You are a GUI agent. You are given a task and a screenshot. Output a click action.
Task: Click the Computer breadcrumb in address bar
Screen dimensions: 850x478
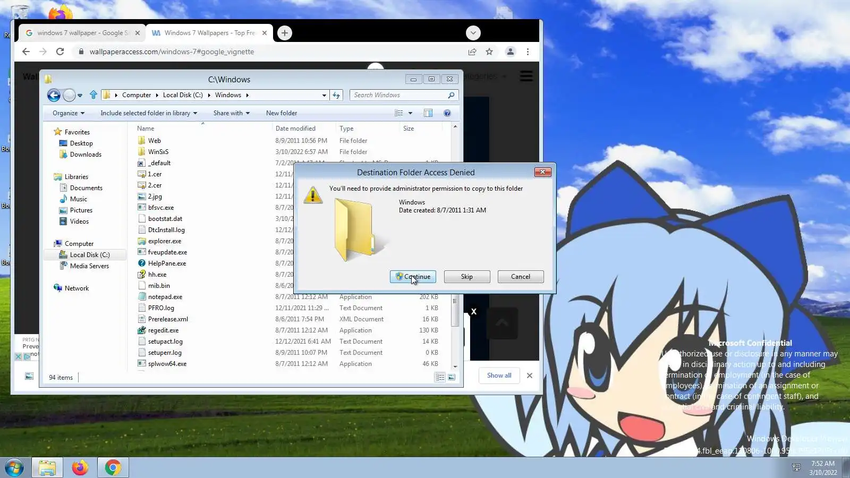click(137, 95)
